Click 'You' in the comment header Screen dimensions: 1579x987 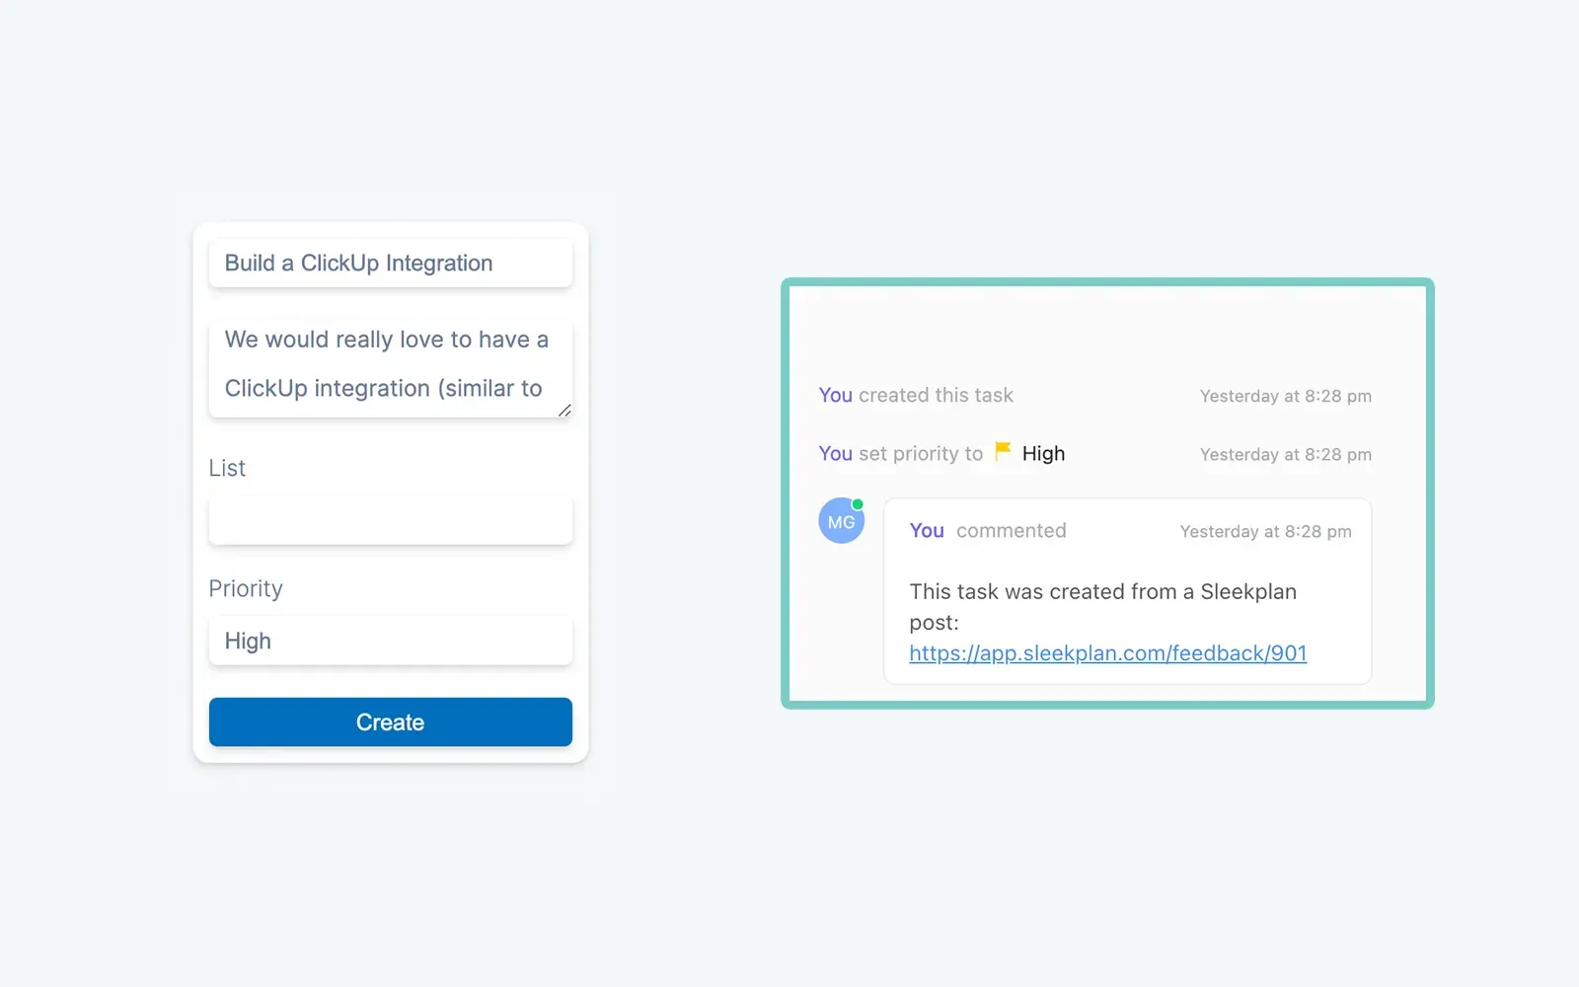pos(927,530)
